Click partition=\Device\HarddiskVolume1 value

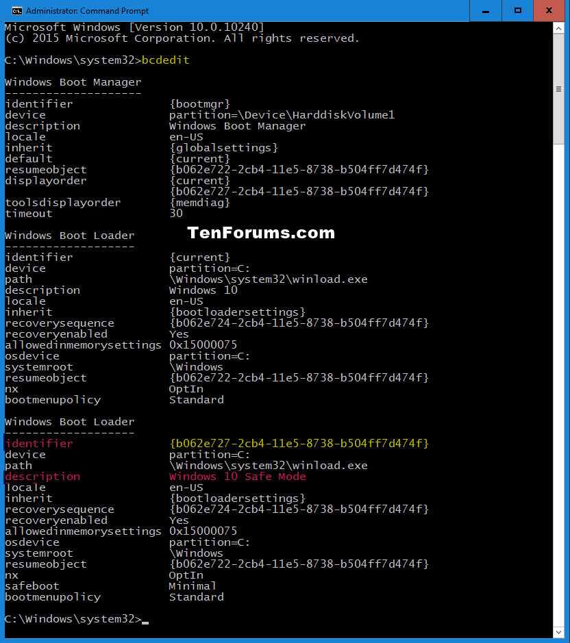282,115
